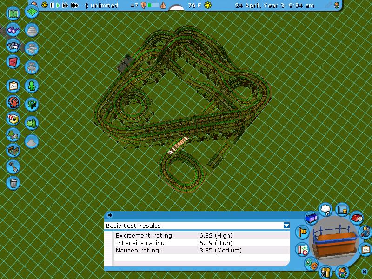Open the gears operating mode tab
372x279 pixels.
[x=311, y=264]
